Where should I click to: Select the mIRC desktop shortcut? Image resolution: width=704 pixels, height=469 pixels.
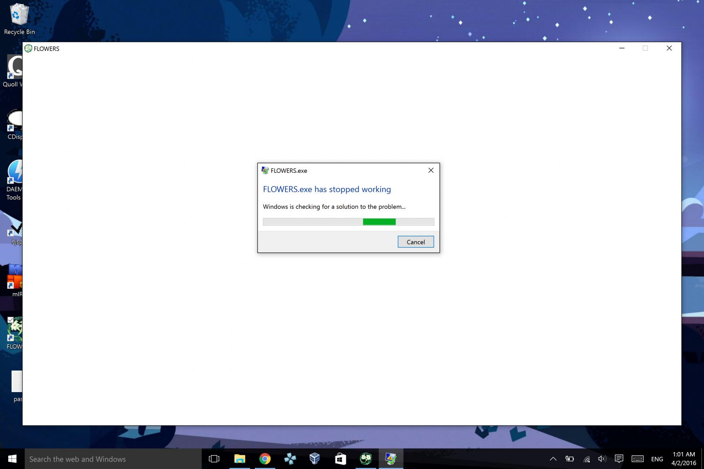click(15, 280)
